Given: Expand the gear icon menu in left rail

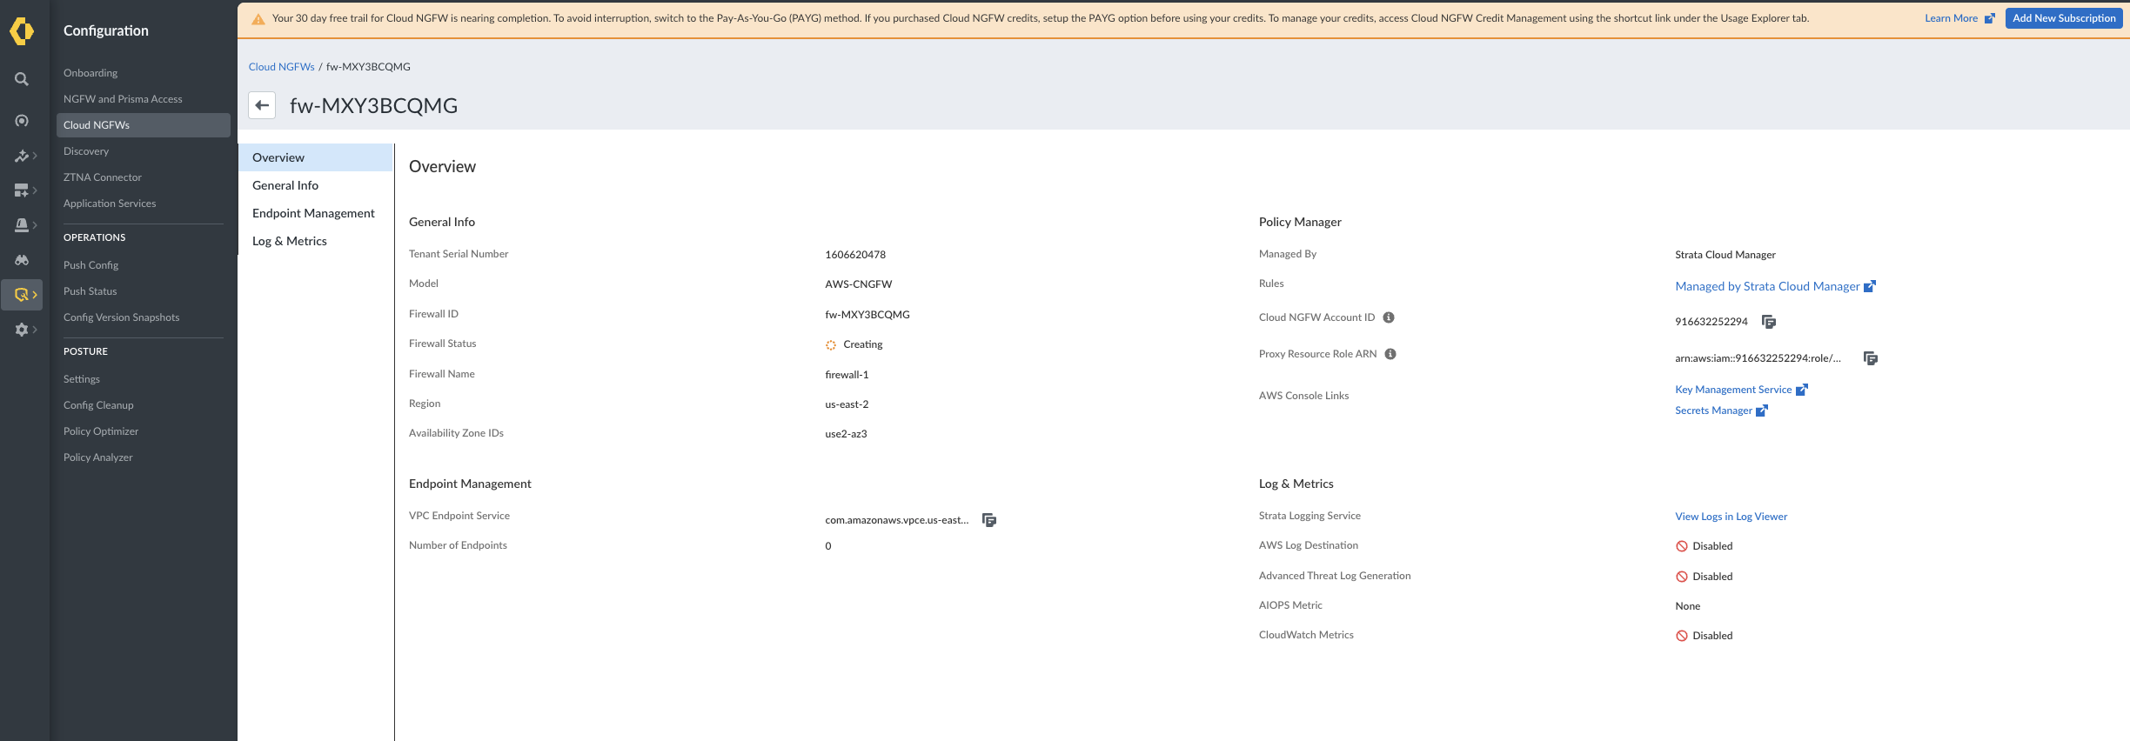Looking at the screenshot, I should (x=25, y=330).
